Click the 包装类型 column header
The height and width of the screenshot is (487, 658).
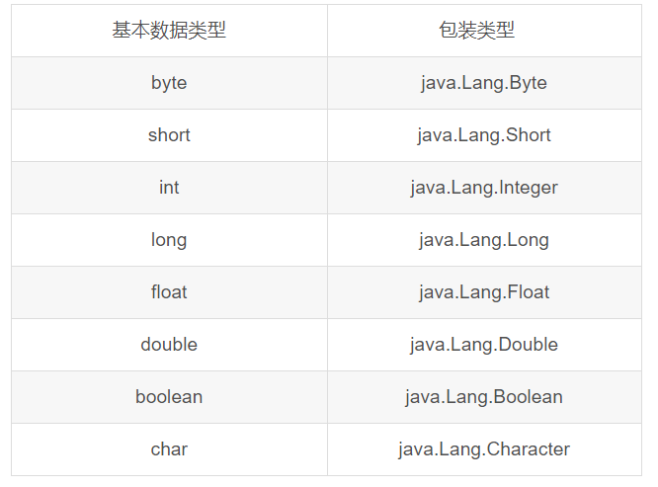click(484, 31)
